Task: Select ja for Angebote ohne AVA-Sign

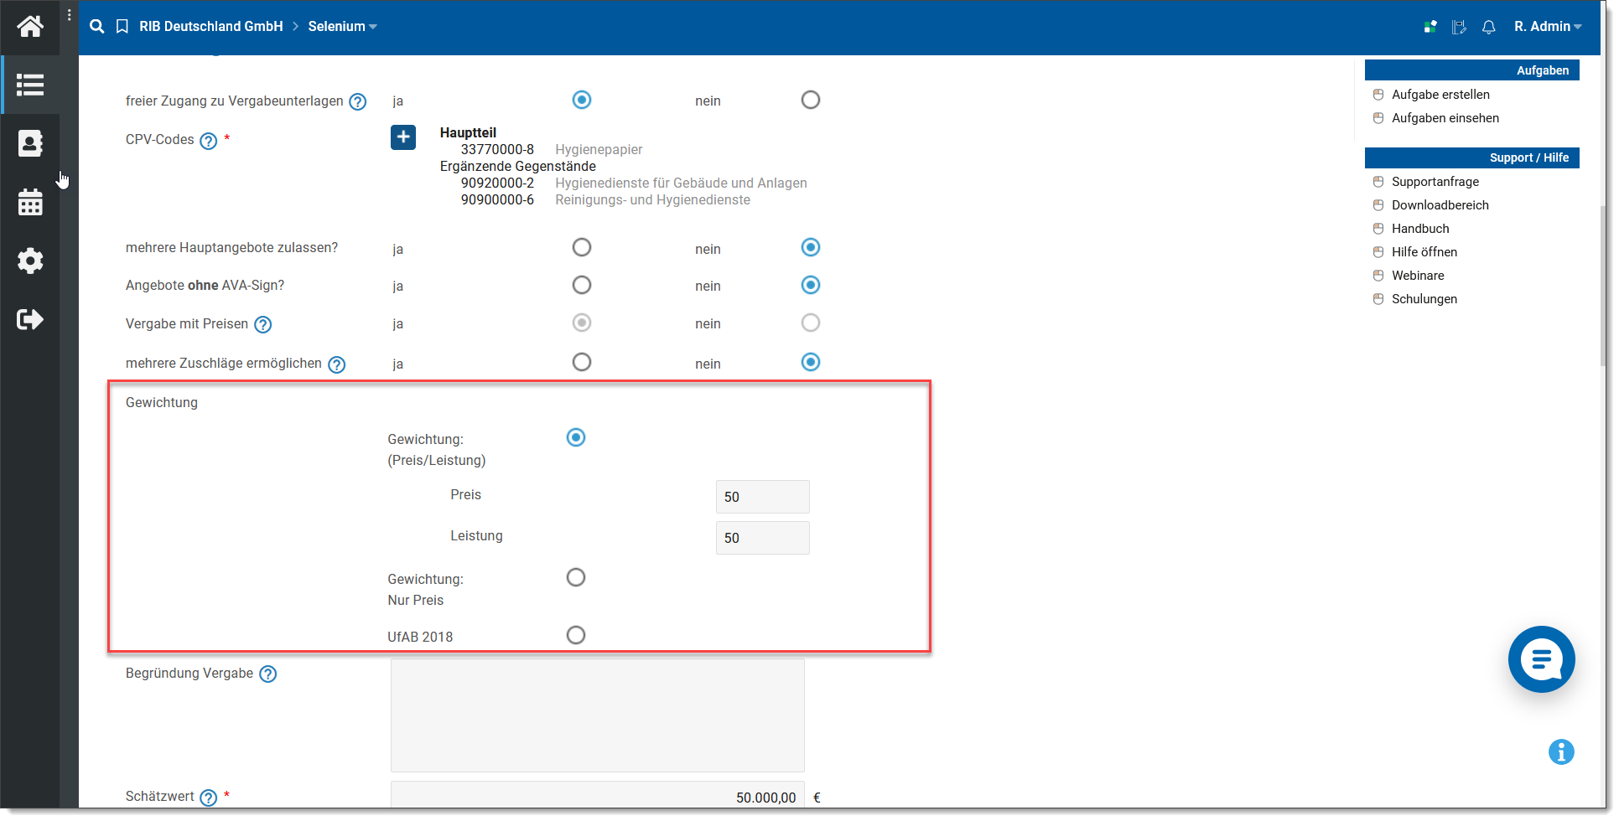Action: (x=582, y=285)
